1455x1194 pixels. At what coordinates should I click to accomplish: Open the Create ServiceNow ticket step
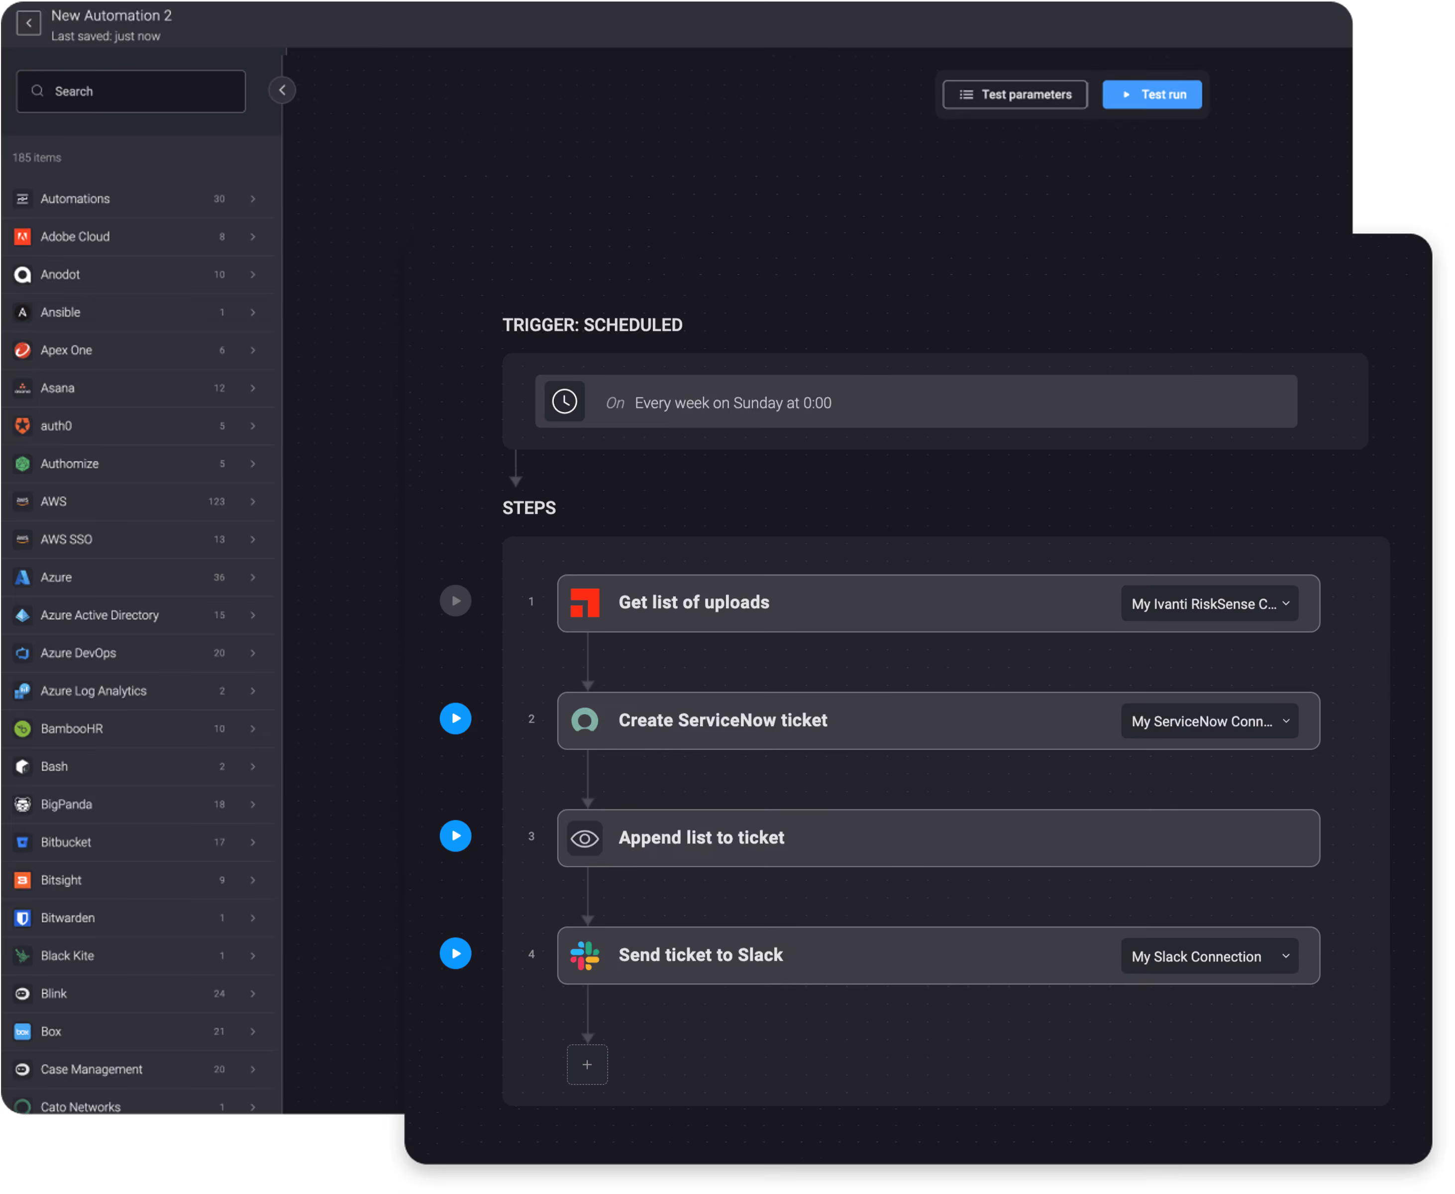coord(938,721)
